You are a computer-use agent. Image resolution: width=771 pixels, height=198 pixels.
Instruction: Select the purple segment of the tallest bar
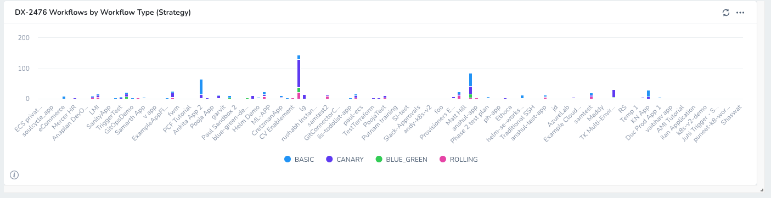click(299, 73)
